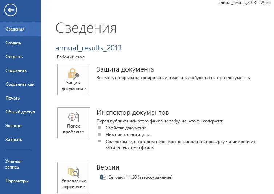Click the Свойства документа list item
274x194 pixels.
126,128
